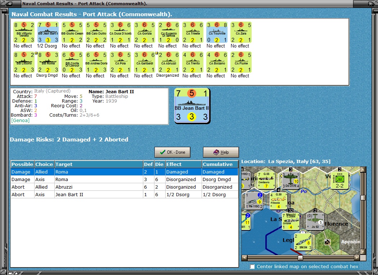Click the Cumulative column header

pyautogui.click(x=220, y=164)
